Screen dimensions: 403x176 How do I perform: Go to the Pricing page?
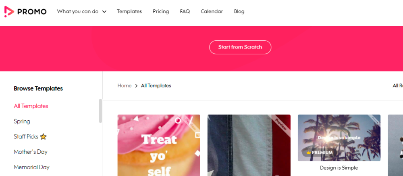coord(161,12)
